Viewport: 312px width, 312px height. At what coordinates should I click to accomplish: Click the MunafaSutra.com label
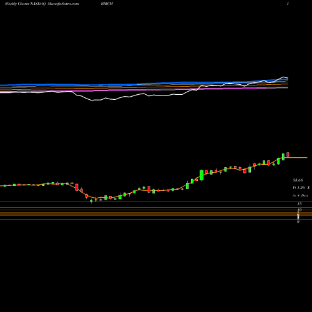(x=63, y=4)
